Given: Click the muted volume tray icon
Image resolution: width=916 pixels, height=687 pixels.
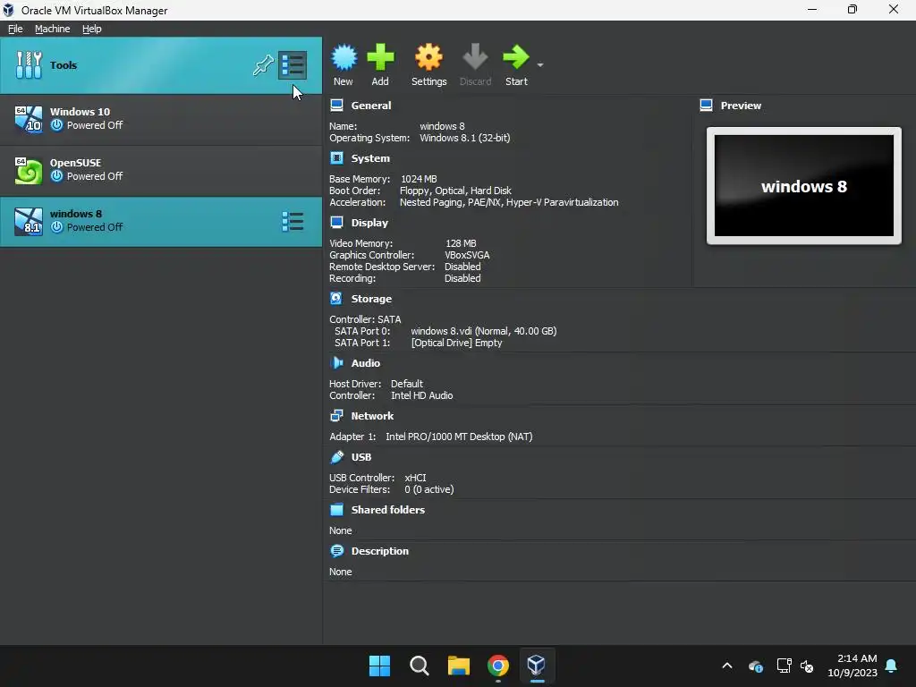Looking at the screenshot, I should pyautogui.click(x=808, y=666).
